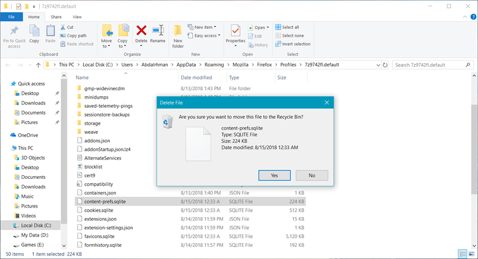Click file list scrollbar up arrow
This screenshot has height=259, width=478.
point(474,75)
